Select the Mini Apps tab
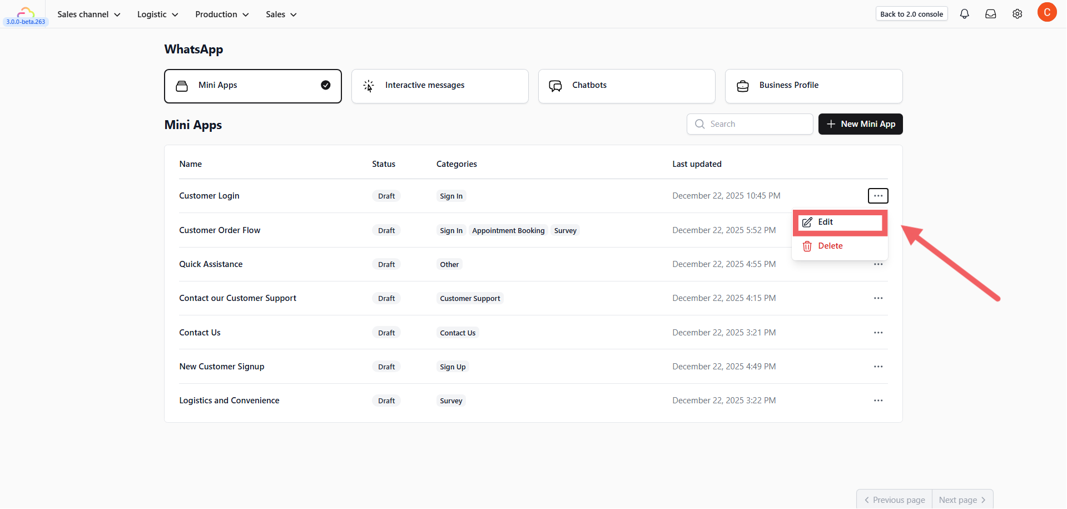Viewport: 1067px width, 509px height. pos(253,86)
